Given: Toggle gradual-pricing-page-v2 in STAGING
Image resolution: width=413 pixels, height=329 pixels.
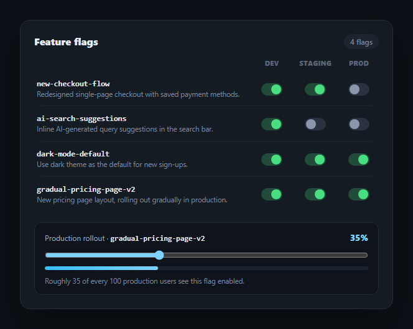Looking at the screenshot, I should pos(315,194).
